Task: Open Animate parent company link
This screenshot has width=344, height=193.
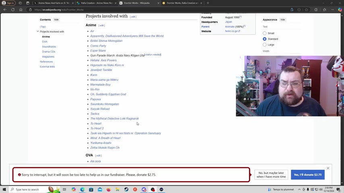Action: coord(230,27)
